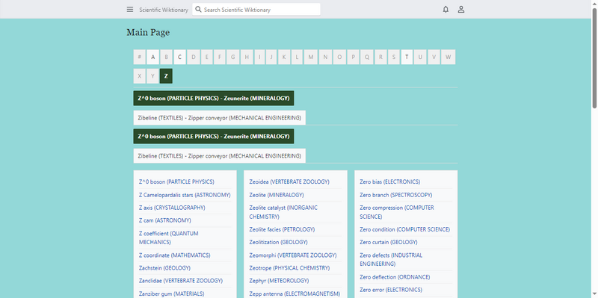
Task: Choose the # symbol index tab
Action: tap(140, 58)
